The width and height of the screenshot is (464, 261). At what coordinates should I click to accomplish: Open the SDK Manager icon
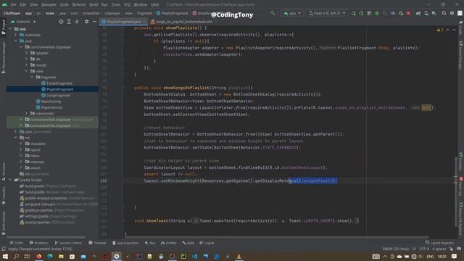[x=434, y=13]
